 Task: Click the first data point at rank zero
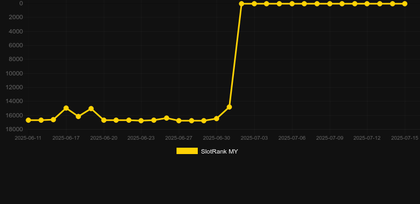[241, 4]
